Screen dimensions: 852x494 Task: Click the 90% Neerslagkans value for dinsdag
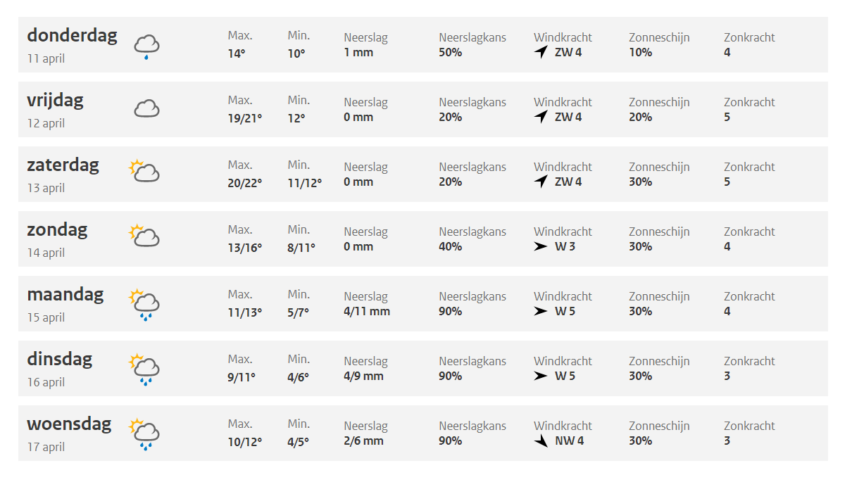coord(451,376)
